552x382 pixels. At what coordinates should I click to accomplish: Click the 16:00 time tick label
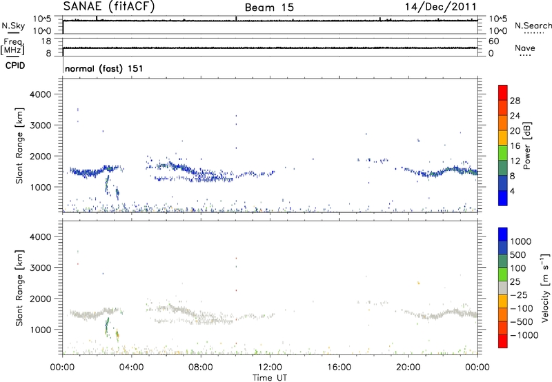coord(339,368)
